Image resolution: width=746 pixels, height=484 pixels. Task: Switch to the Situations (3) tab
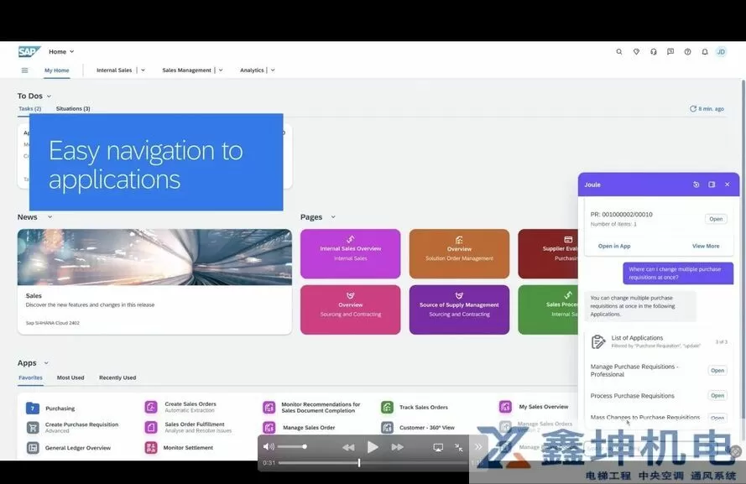coord(73,109)
